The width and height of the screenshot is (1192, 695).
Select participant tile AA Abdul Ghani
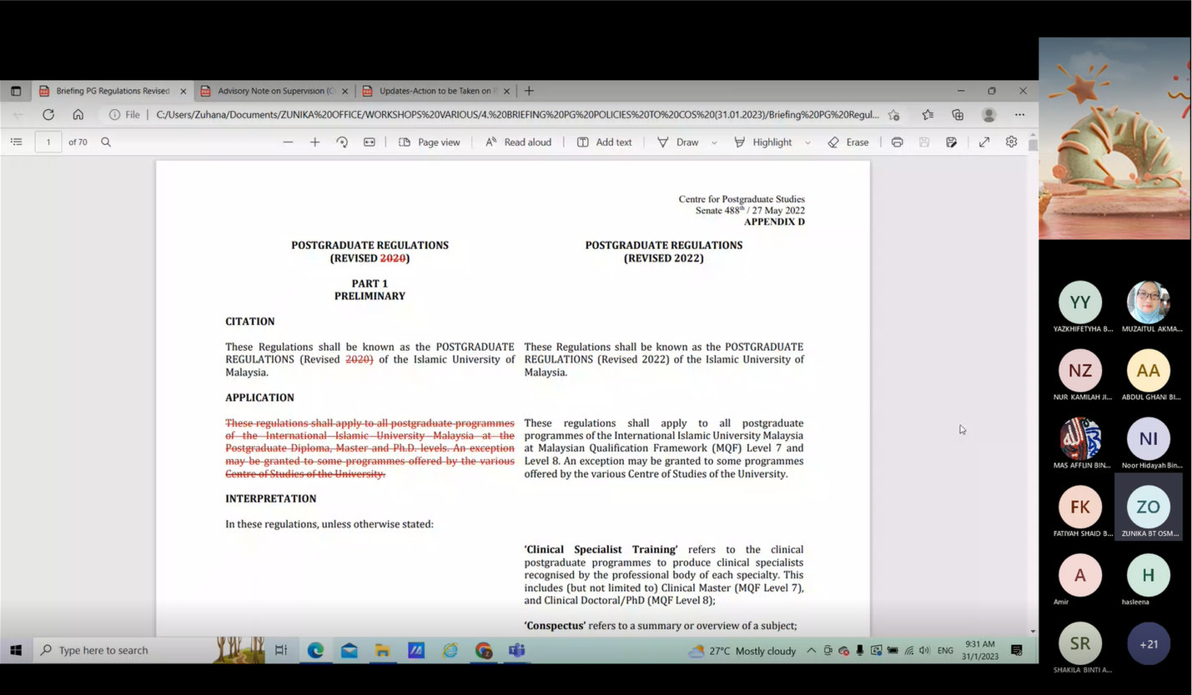point(1149,375)
